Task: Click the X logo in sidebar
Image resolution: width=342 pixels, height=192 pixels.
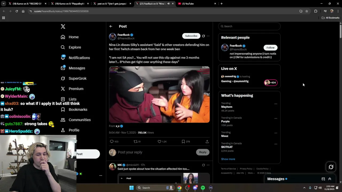Action: [x=63, y=26]
